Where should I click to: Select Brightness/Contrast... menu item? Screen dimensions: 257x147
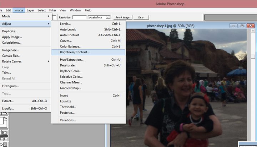coord(89,52)
